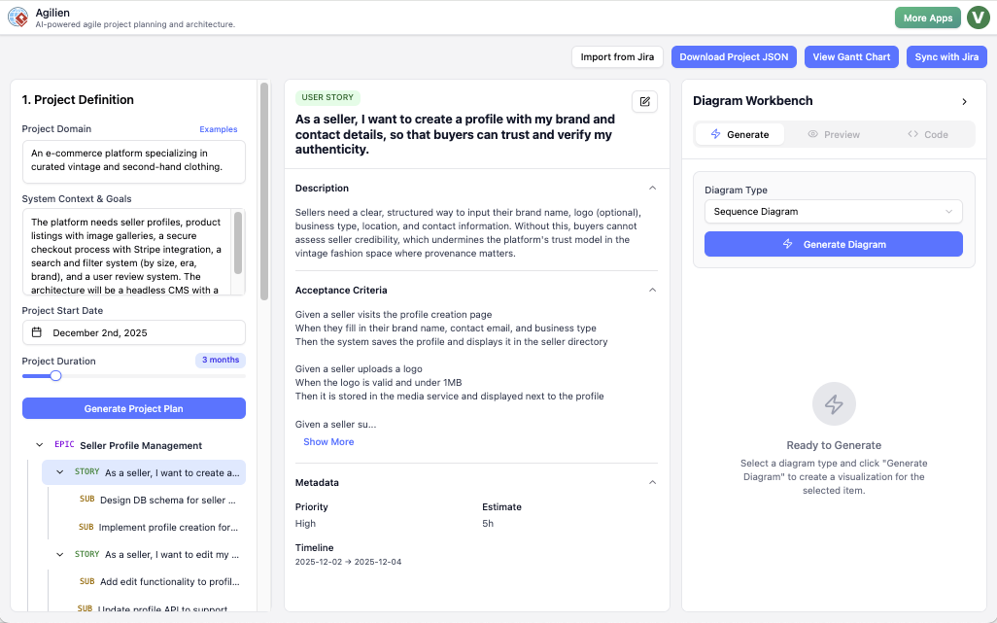Screen dimensions: 997x623
Task: Collapse the Acceptance Criteria section
Action: [x=652, y=290]
